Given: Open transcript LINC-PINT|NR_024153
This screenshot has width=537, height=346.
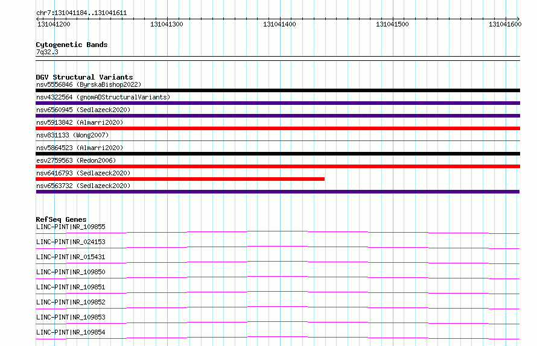Looking at the screenshot, I should tap(71, 242).
